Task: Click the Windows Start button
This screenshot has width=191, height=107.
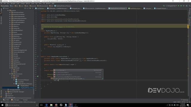Action: pos(2,105)
